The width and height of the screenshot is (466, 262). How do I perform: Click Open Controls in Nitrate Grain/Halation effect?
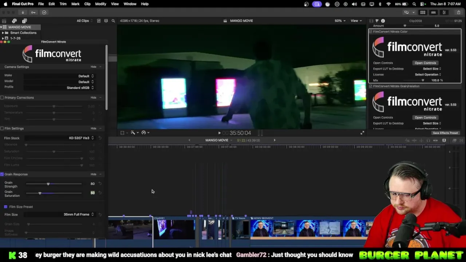pos(425,118)
